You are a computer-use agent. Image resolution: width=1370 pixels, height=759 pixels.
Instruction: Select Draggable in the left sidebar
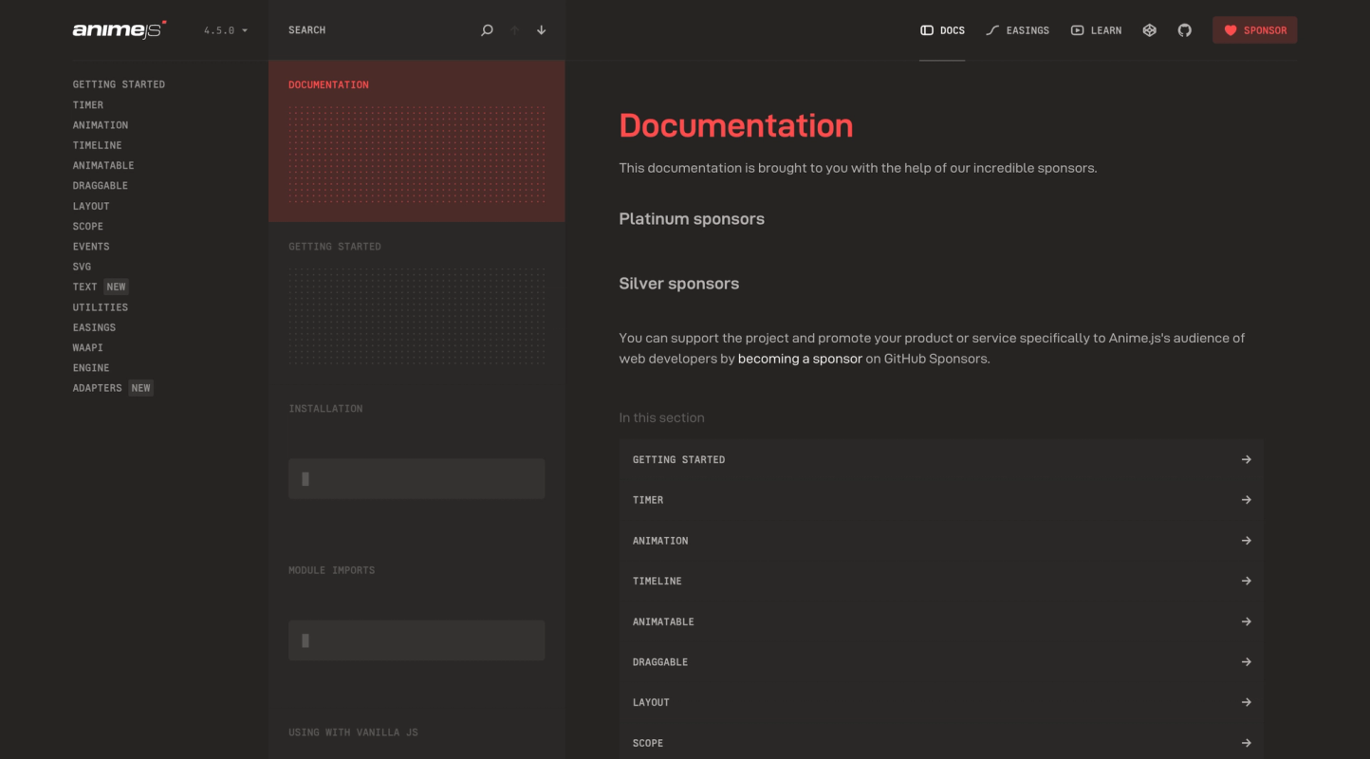tap(101, 186)
